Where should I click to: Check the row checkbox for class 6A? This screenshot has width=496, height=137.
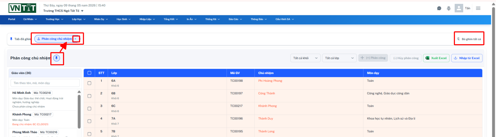pos(89,83)
